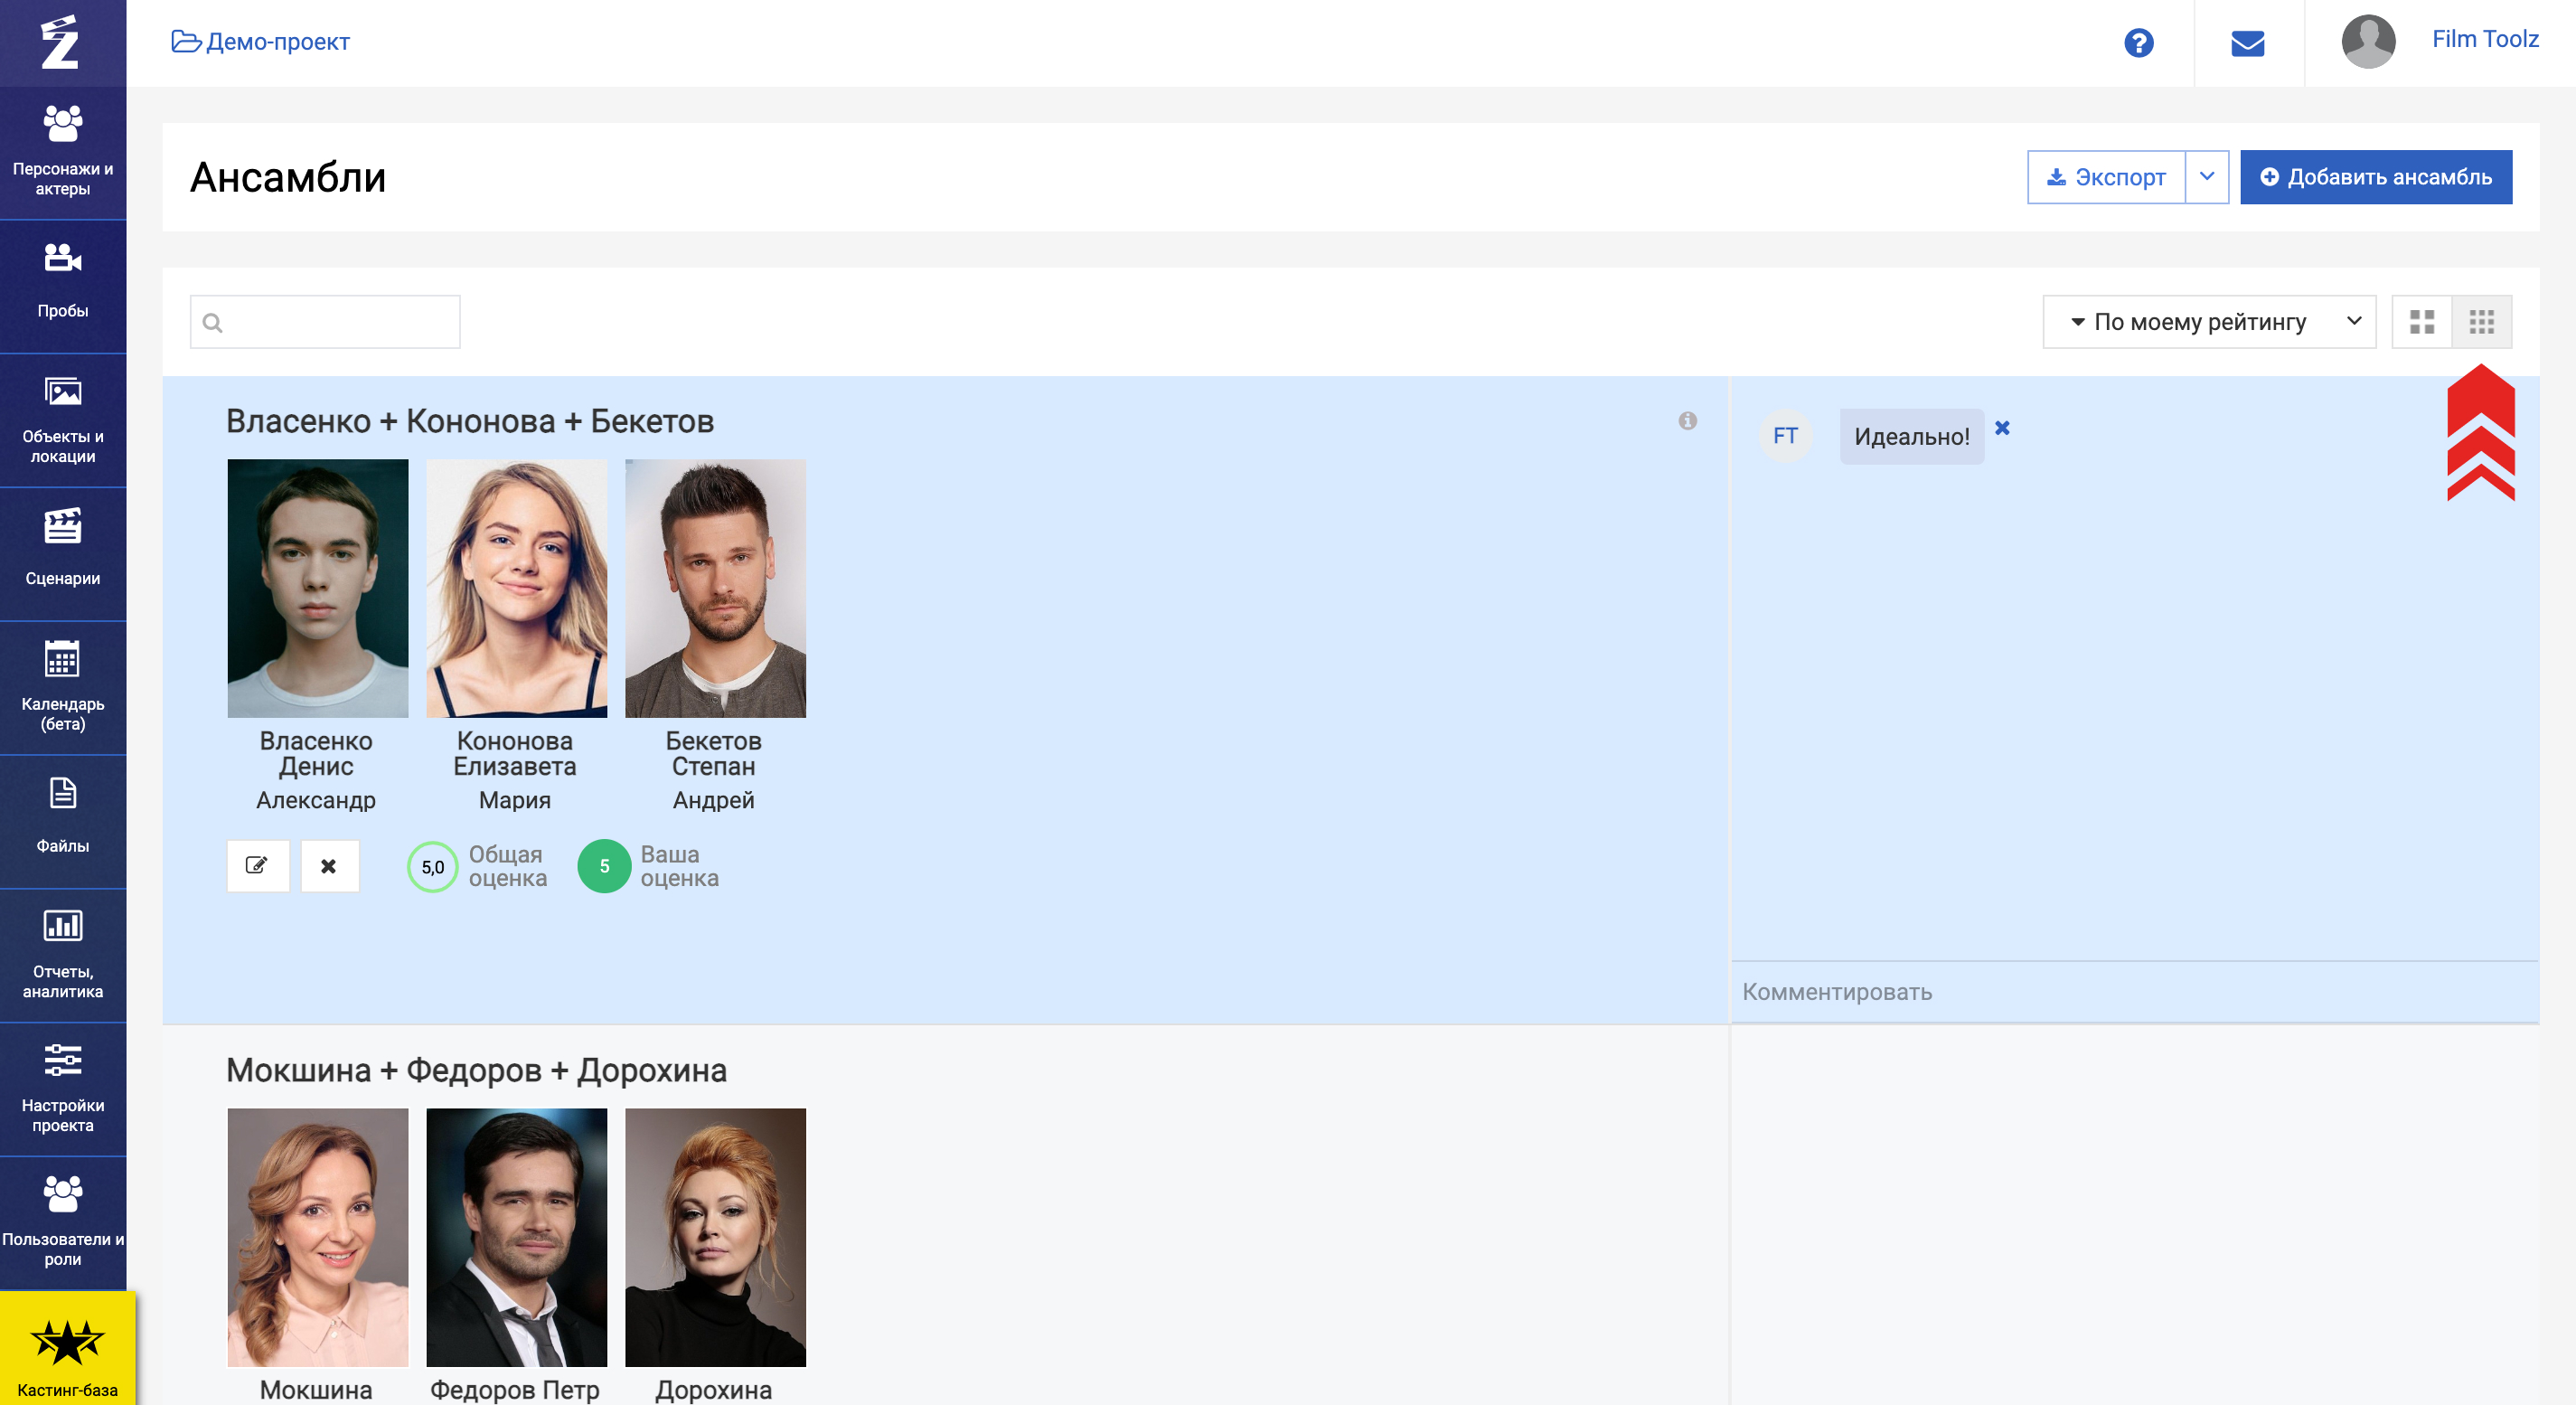Click Мокшина + Федоров + Дорохина title
The width and height of the screenshot is (2576, 1405).
tap(476, 1070)
